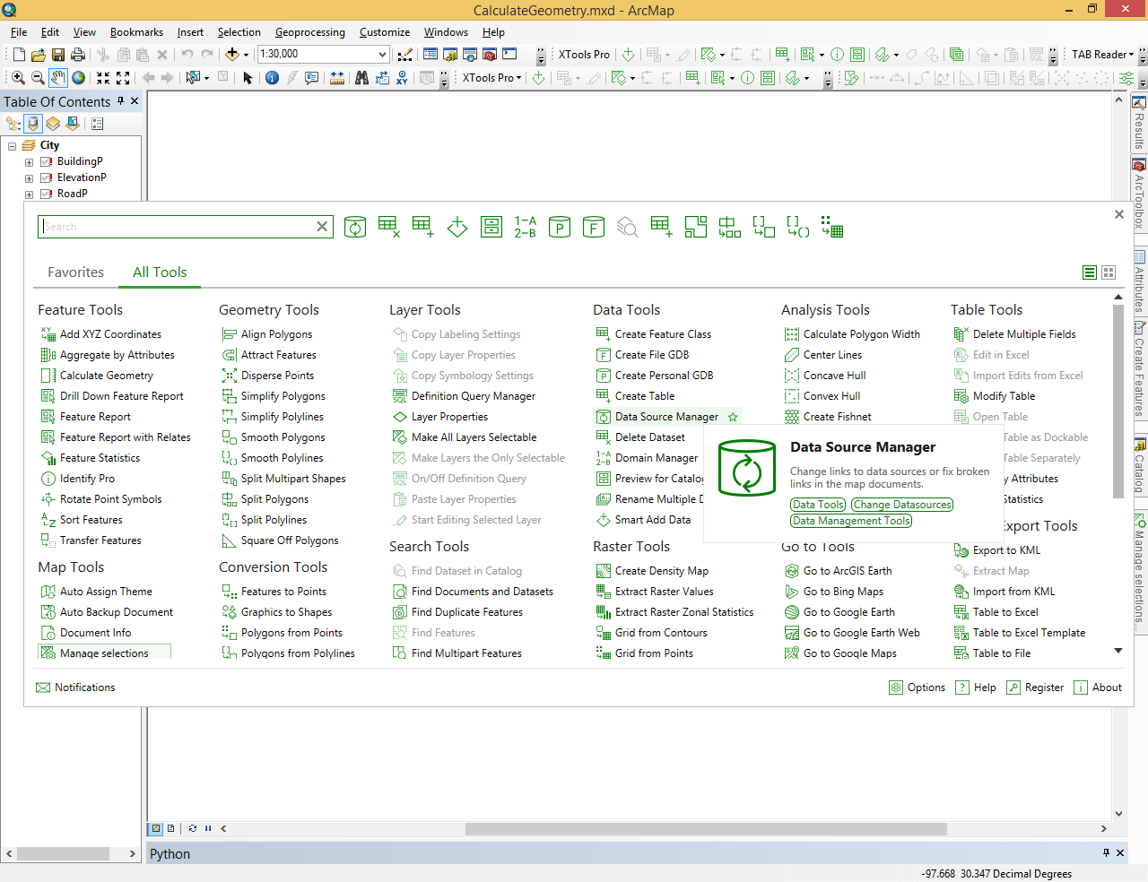This screenshot has height=882, width=1148.
Task: Open the Bookmarks menu
Action: coord(136,32)
